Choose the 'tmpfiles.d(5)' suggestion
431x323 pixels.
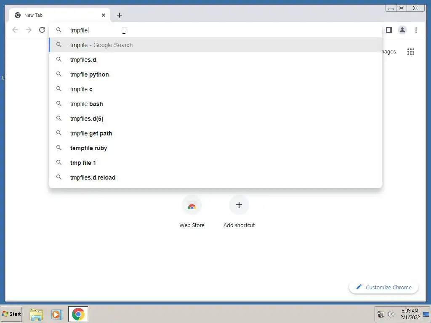[x=215, y=119]
